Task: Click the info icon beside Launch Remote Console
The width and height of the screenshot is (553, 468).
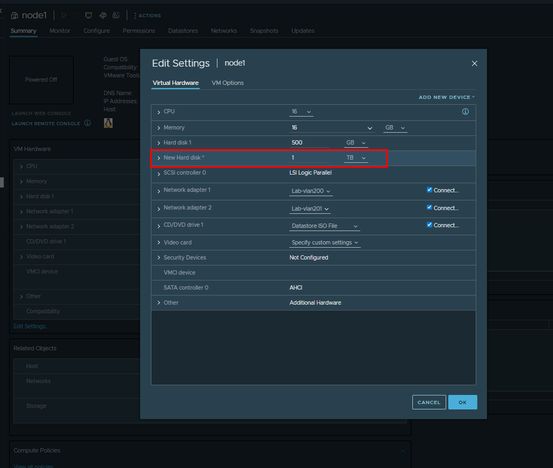Action: 88,123
